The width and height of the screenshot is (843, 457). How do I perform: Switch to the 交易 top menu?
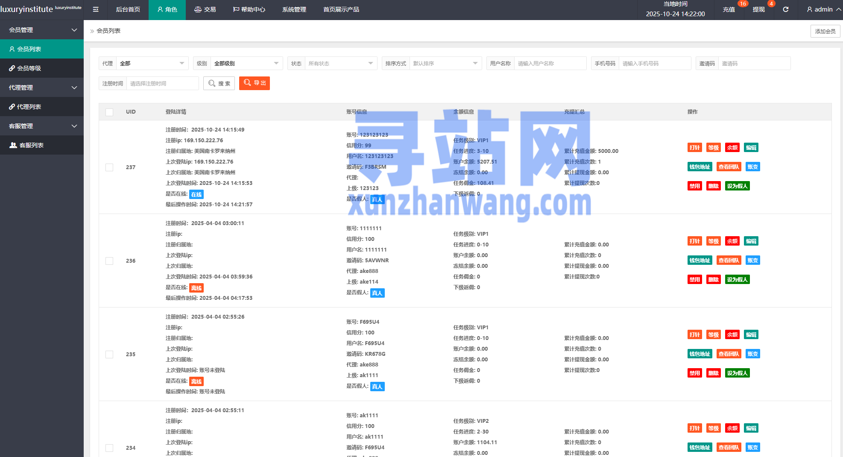205,9
